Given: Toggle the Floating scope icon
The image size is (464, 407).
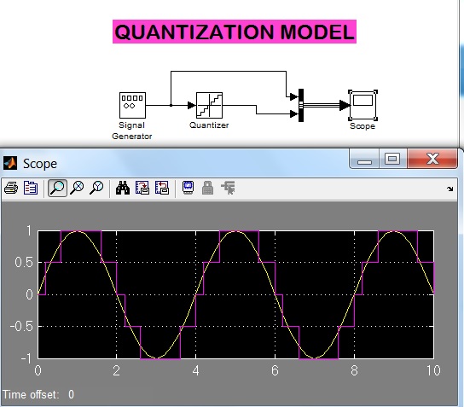Looking at the screenshot, I should pyautogui.click(x=188, y=188).
